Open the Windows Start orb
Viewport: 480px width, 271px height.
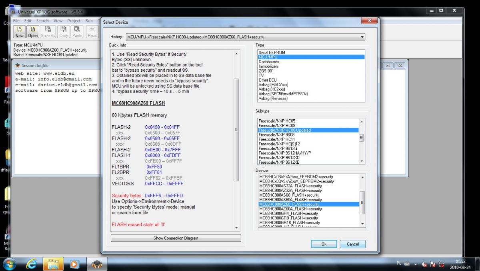[10, 264]
